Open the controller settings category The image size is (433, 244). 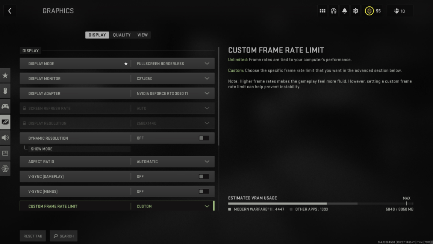click(5, 107)
